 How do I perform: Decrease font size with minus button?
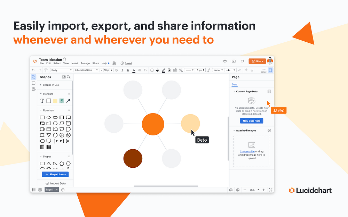102,70
